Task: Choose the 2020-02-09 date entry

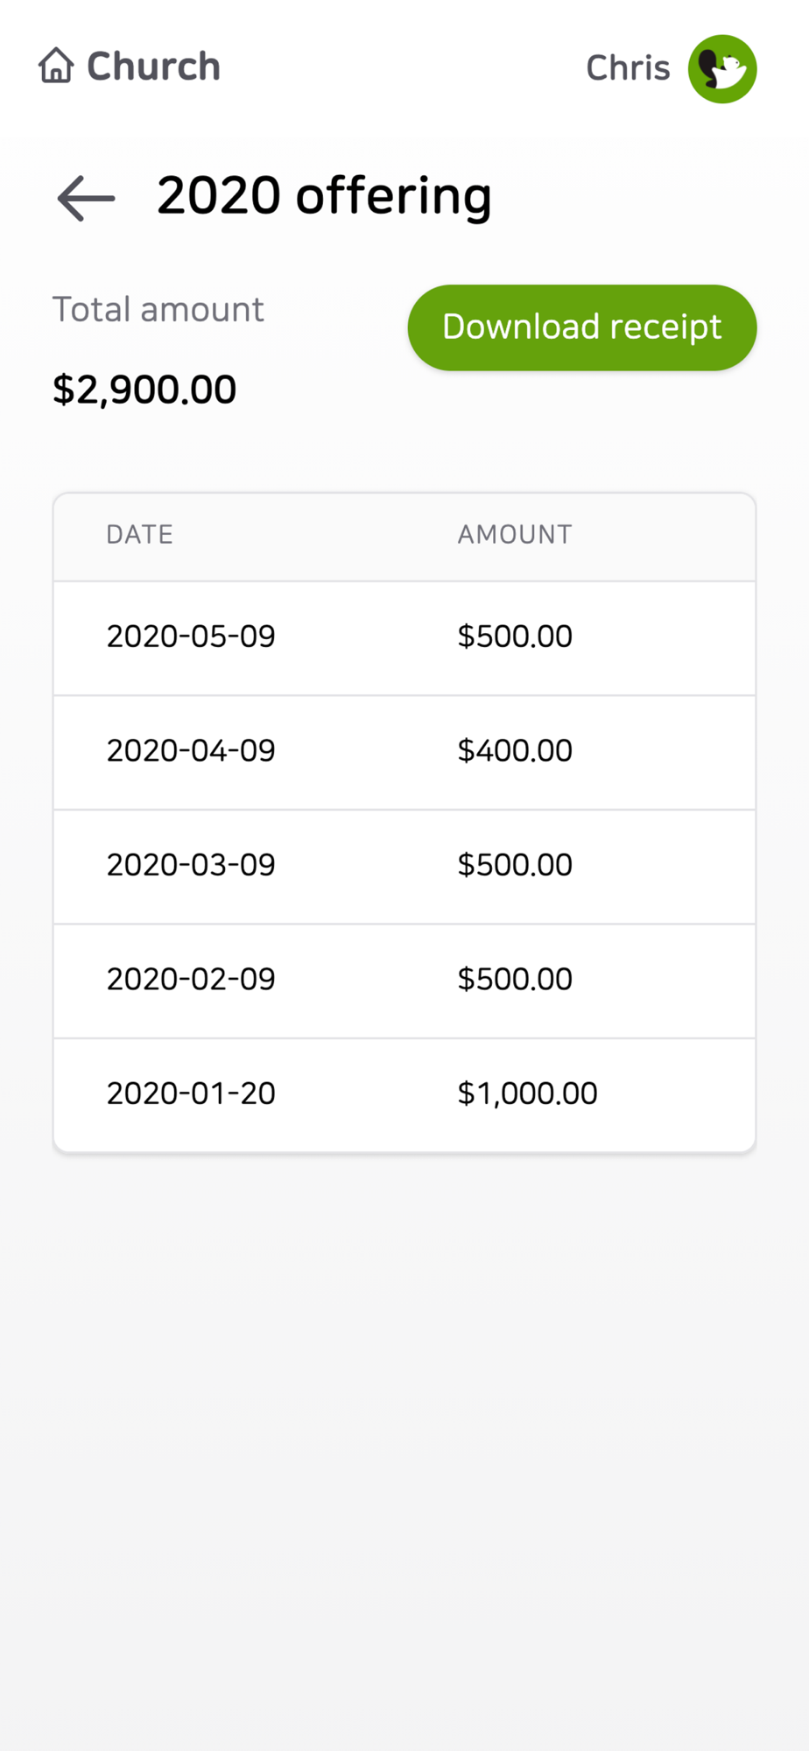Action: click(191, 979)
